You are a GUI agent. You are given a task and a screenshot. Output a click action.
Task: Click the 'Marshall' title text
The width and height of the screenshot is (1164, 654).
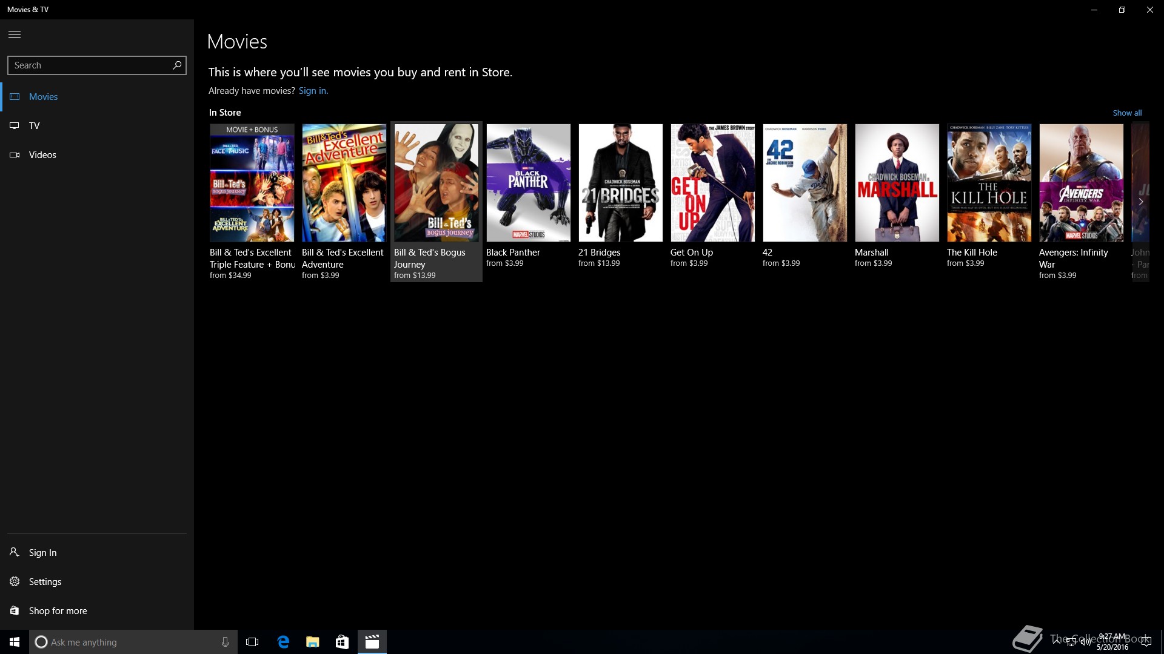click(x=872, y=253)
